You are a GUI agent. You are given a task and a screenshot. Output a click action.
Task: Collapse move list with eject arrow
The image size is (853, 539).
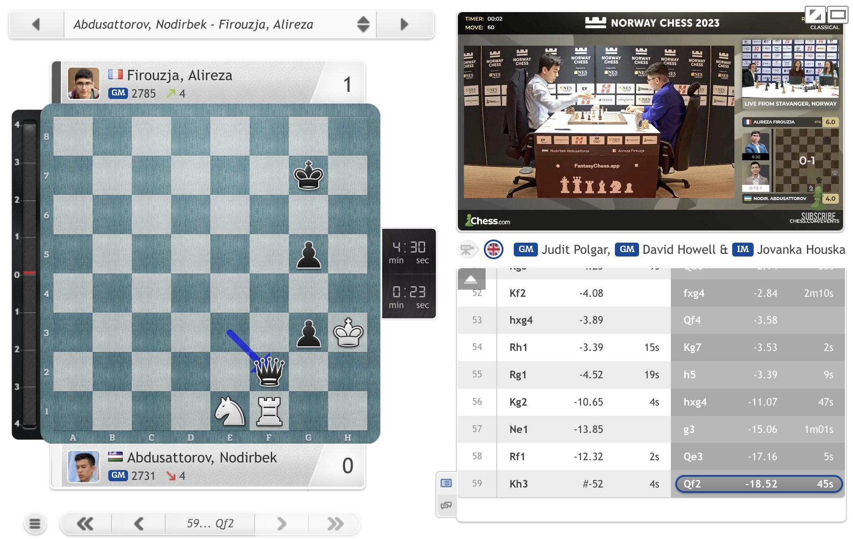pos(471,278)
